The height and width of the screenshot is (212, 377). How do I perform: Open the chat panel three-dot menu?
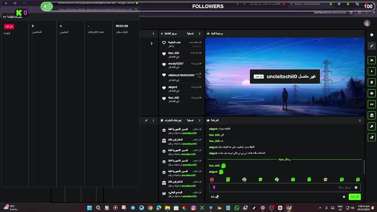click(360, 120)
